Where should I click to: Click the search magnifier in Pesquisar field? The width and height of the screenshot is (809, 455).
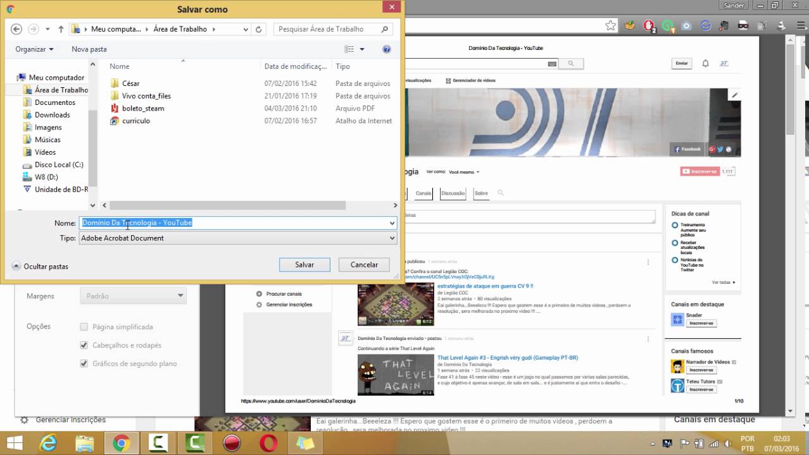pos(384,29)
